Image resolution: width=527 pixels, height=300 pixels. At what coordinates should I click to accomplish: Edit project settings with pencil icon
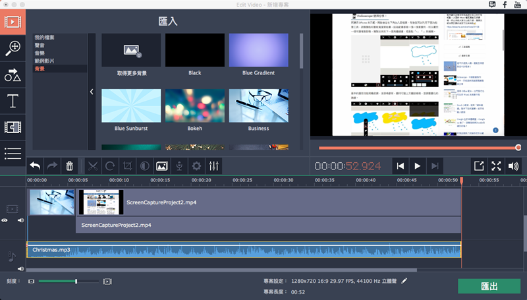[x=404, y=281]
